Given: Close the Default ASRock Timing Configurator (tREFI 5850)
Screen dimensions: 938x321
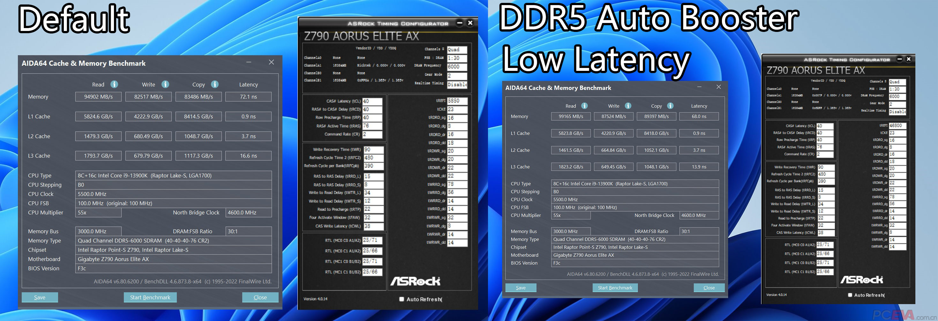Looking at the screenshot, I should click(470, 23).
